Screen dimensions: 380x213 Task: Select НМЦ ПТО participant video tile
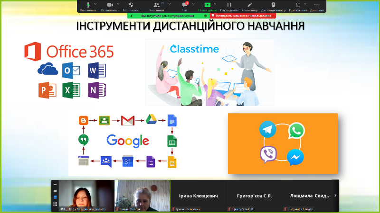(86, 195)
